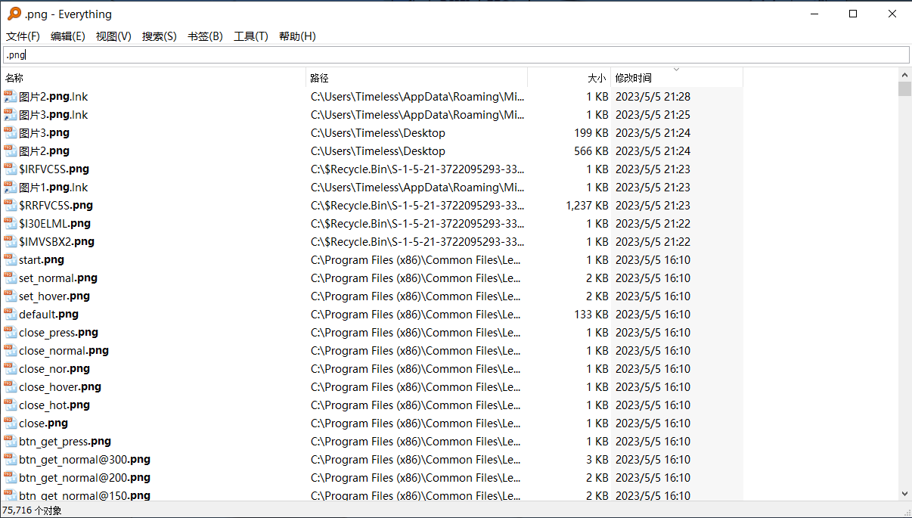912x518 pixels.
Task: Click the icon of btn_get_press.png
Action: click(10, 441)
